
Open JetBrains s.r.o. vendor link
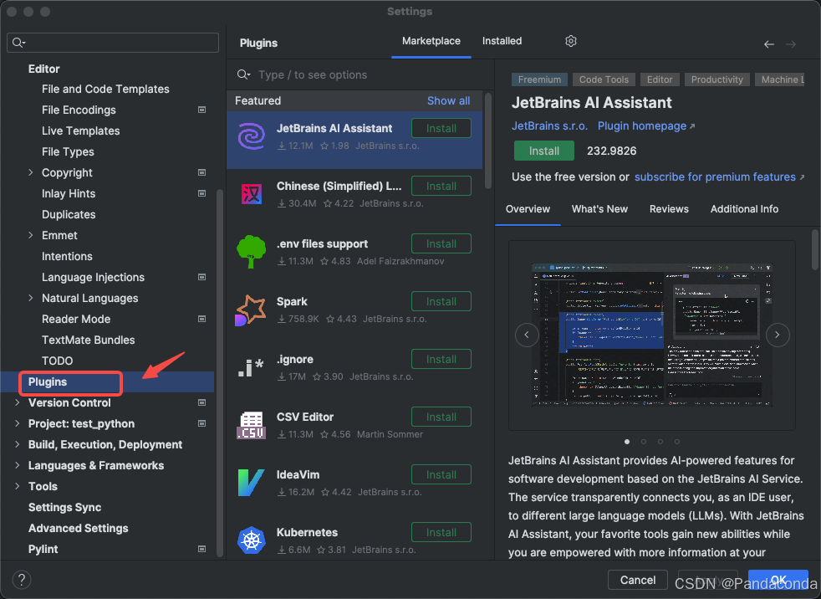tap(549, 125)
